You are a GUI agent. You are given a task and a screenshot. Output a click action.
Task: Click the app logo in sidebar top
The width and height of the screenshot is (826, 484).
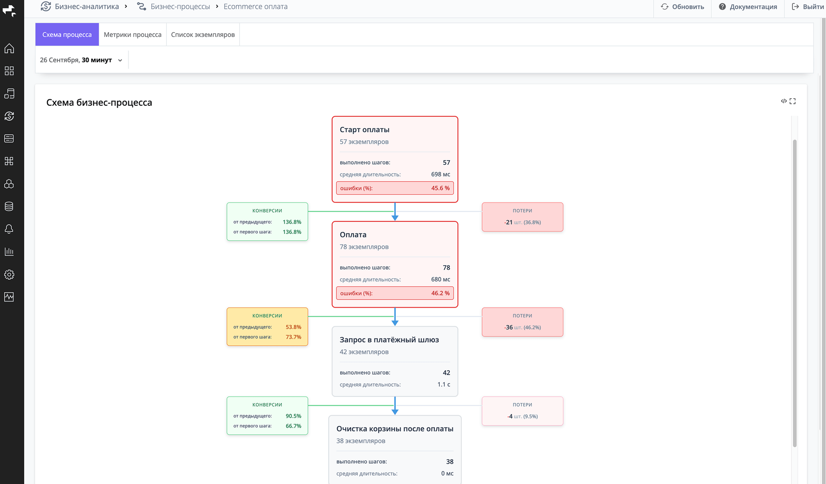click(x=9, y=10)
